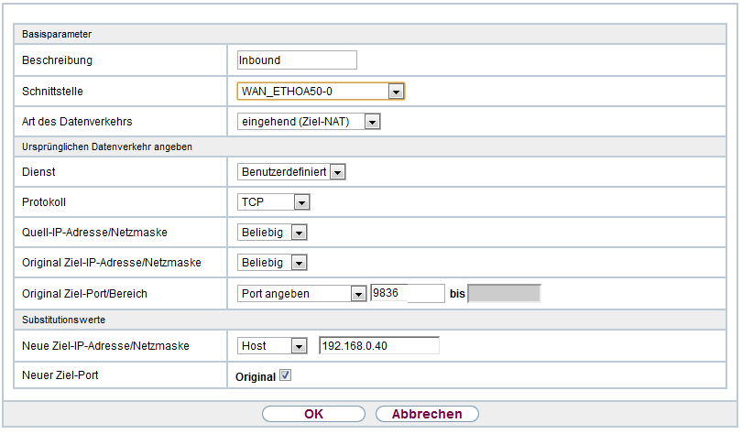Click the Abbrechen button
Viewport: 742px width, 434px height.
click(x=427, y=414)
